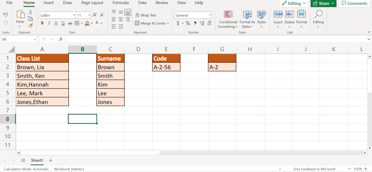Toggle Wrap Text for the cell
The height and width of the screenshot is (172, 372).
[x=146, y=15]
